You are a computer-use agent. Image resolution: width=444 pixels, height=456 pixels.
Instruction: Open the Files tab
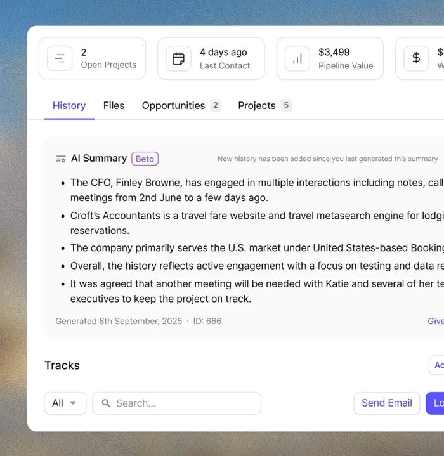click(114, 105)
